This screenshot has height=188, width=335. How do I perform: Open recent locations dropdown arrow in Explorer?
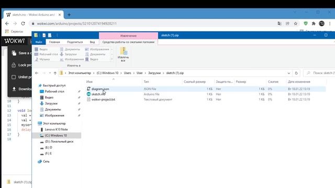coord(50,73)
